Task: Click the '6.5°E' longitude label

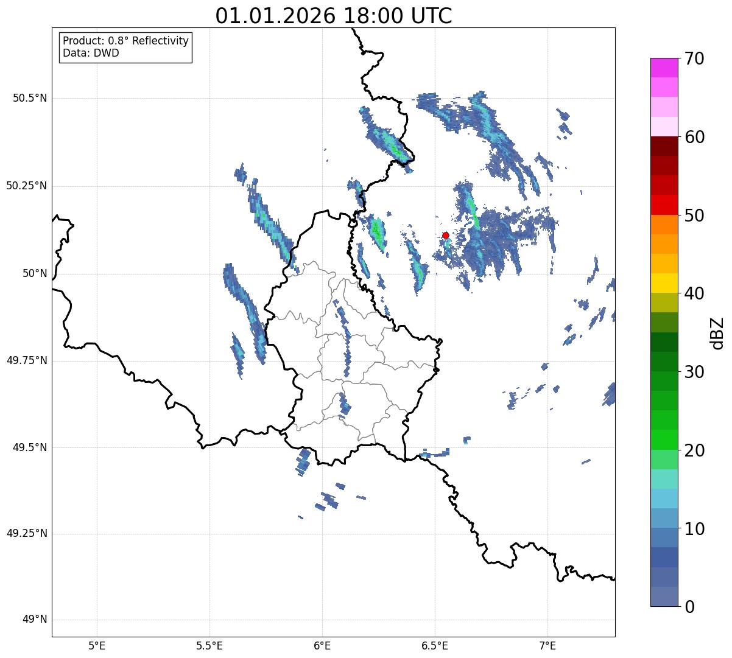Action: point(435,646)
